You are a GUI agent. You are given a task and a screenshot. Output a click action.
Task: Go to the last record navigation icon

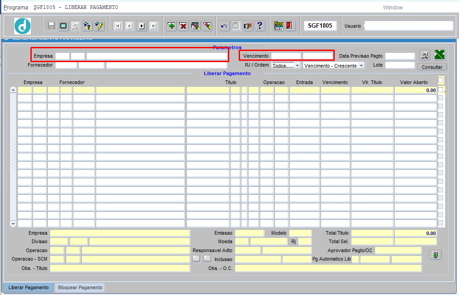pos(154,26)
